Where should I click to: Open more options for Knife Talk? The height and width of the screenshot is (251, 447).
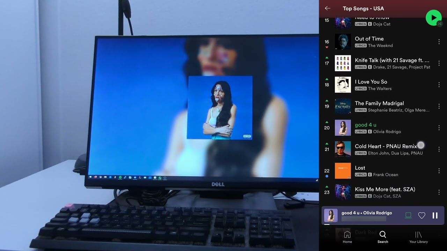[439, 63]
